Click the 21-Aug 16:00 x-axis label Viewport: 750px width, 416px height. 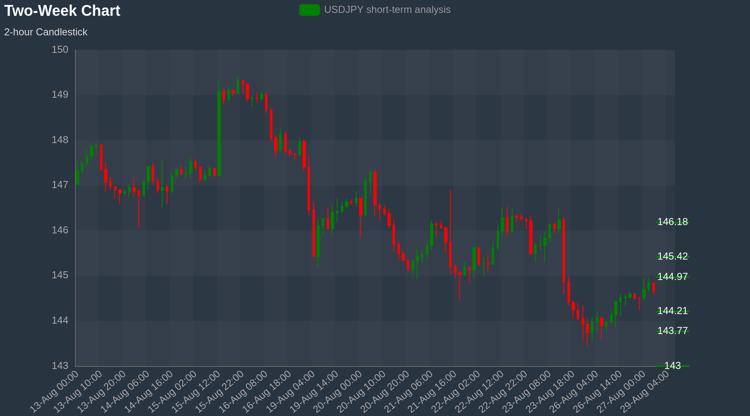pyautogui.click(x=432, y=391)
